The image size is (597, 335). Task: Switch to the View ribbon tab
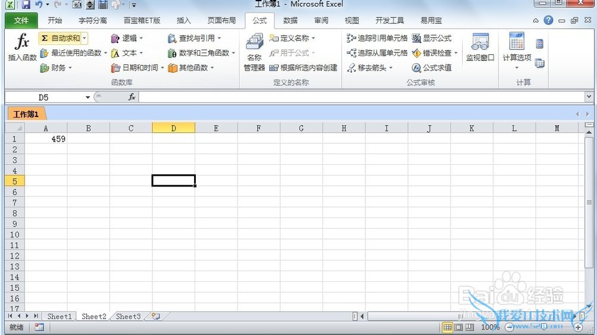click(x=352, y=20)
